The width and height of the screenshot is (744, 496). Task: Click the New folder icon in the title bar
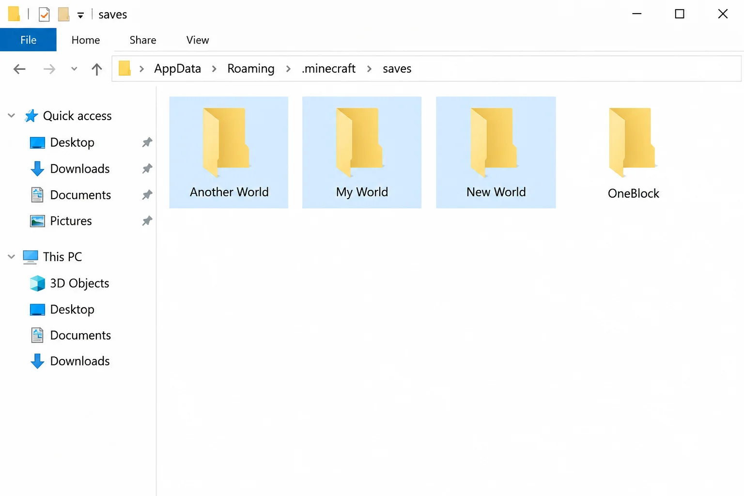63,15
